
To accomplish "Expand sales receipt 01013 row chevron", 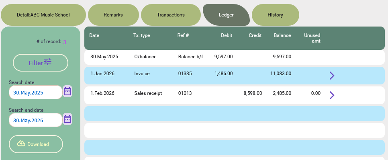I will tap(332, 95).
